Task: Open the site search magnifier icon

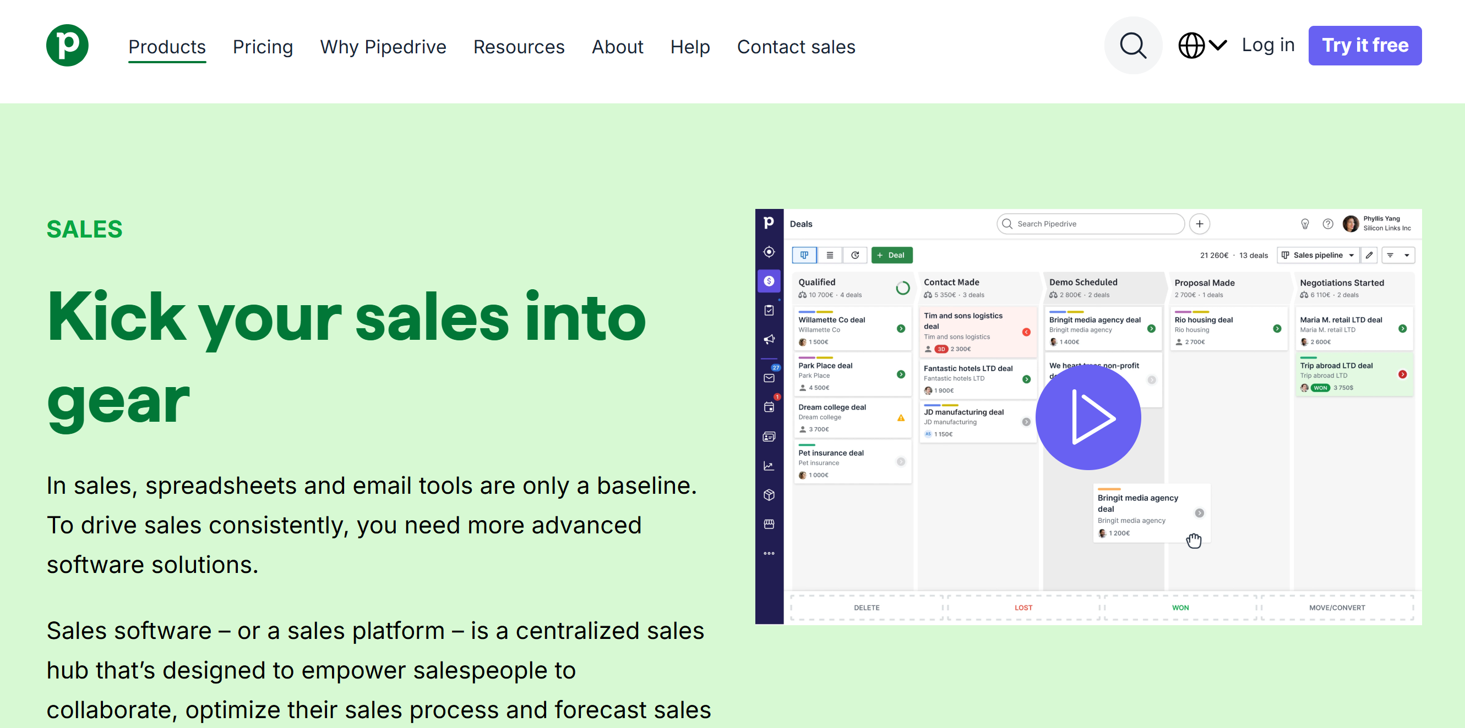Action: 1132,46
